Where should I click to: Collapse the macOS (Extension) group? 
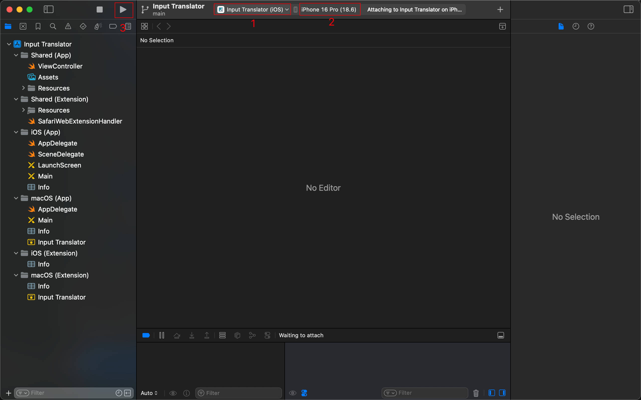[x=16, y=275]
